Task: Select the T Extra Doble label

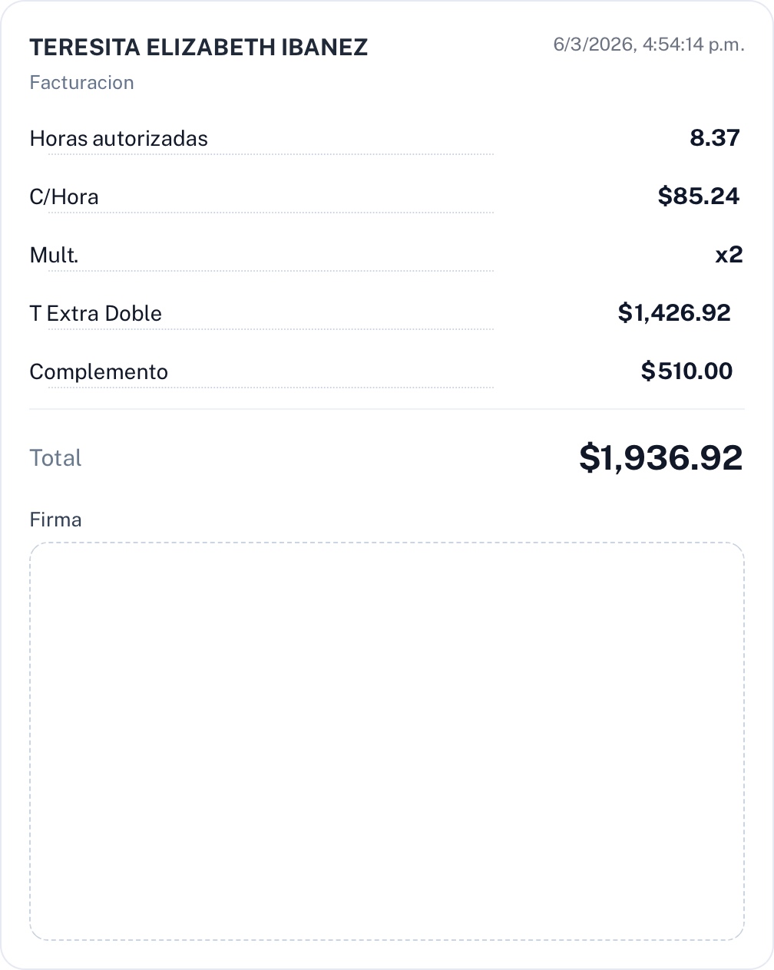Action: tap(96, 314)
